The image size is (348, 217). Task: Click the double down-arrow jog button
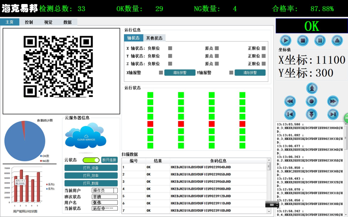pyautogui.click(x=312, y=114)
